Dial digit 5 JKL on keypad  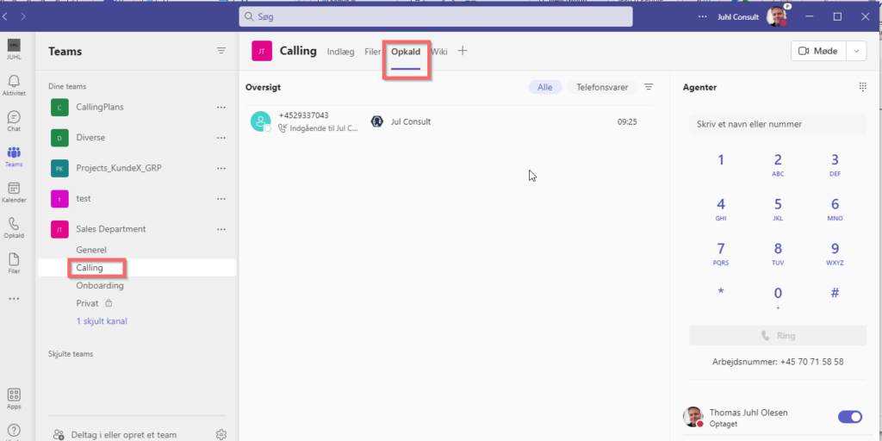778,208
